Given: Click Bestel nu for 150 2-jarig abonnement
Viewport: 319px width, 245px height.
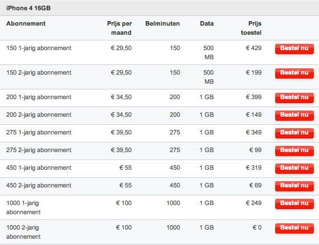Looking at the screenshot, I should coord(295,73).
